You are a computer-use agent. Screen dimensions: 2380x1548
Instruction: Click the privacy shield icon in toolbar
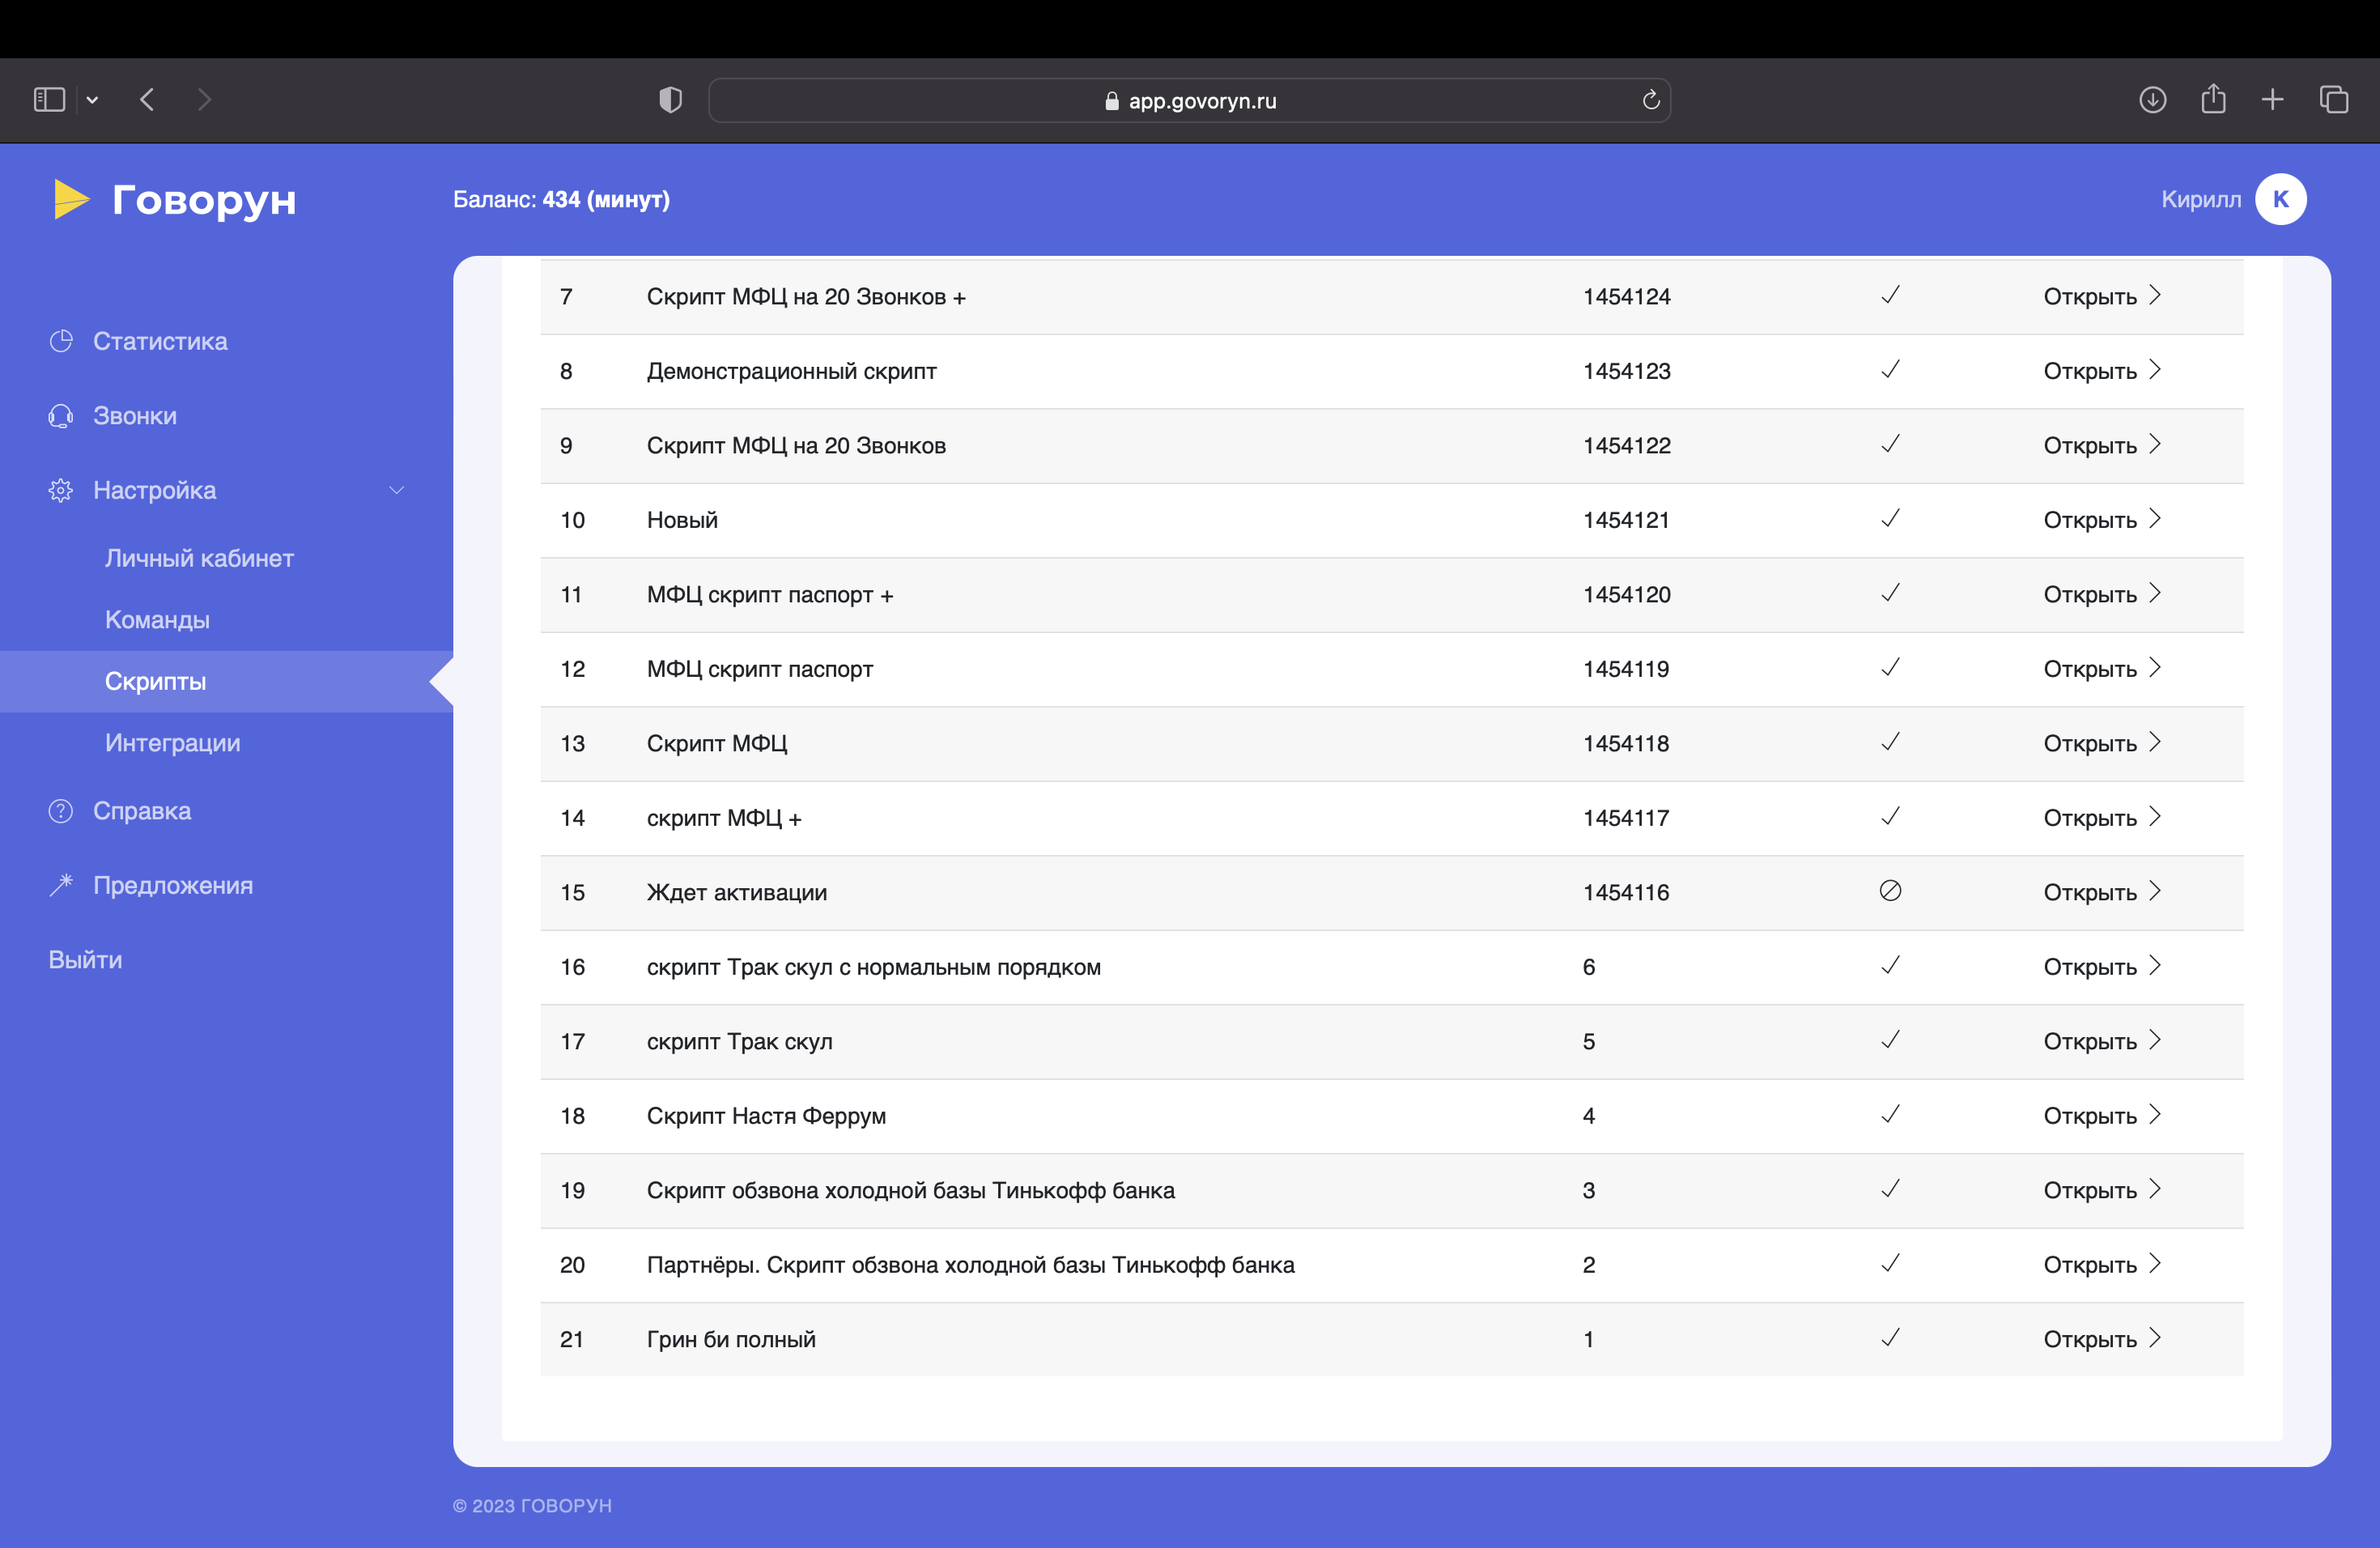(670, 100)
